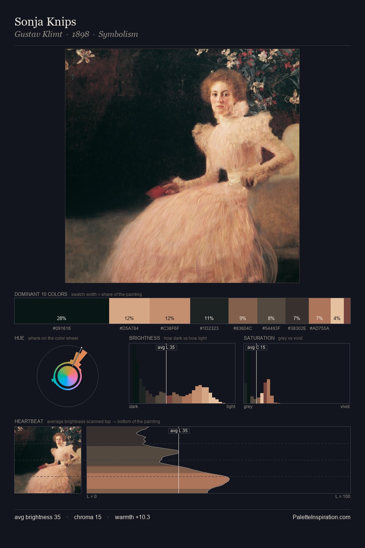Select the 4% pale cream swatch
This screenshot has width=365, height=548.
[x=337, y=311]
